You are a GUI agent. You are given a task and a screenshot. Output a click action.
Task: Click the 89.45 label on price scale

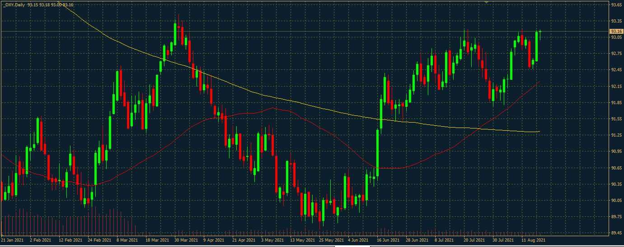pyautogui.click(x=615, y=233)
